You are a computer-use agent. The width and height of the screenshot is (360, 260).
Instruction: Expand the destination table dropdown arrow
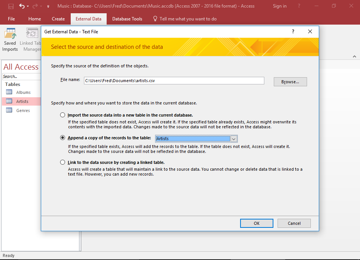click(234, 139)
